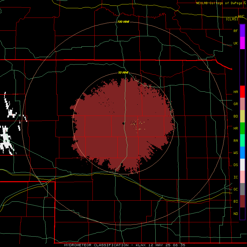The width and height of the screenshot is (247, 247).
Task: Click the UK legend label
Action: (235, 43)
